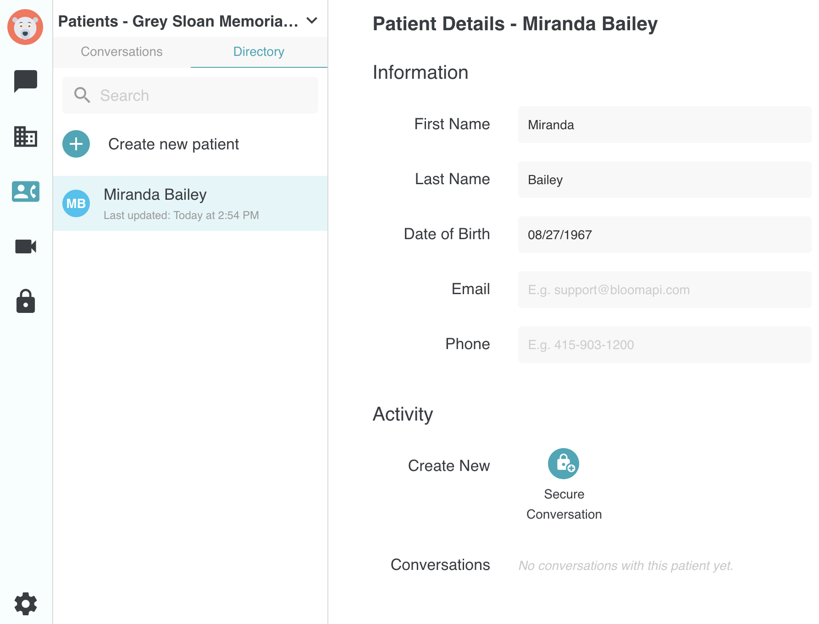Image resolution: width=819 pixels, height=624 pixels.
Task: Open the padlock secure sidebar icon
Action: pos(26,301)
